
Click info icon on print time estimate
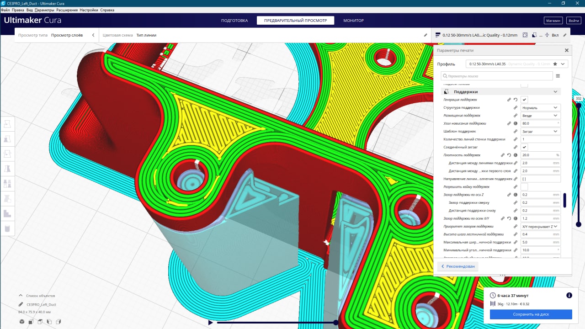(x=569, y=295)
